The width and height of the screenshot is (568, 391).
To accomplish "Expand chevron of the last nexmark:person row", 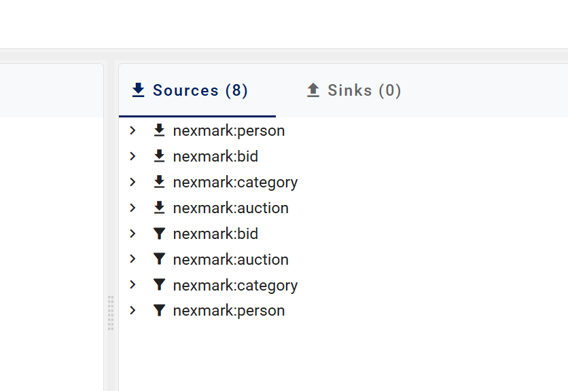I will 133,311.
